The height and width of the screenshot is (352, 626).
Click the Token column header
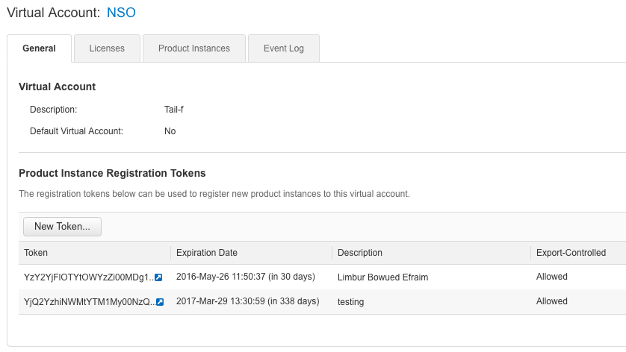(36, 253)
